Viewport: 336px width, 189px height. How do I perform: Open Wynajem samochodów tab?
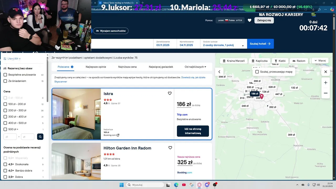pyautogui.click(x=111, y=31)
